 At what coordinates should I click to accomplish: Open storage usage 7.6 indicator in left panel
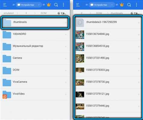pos(62,13)
